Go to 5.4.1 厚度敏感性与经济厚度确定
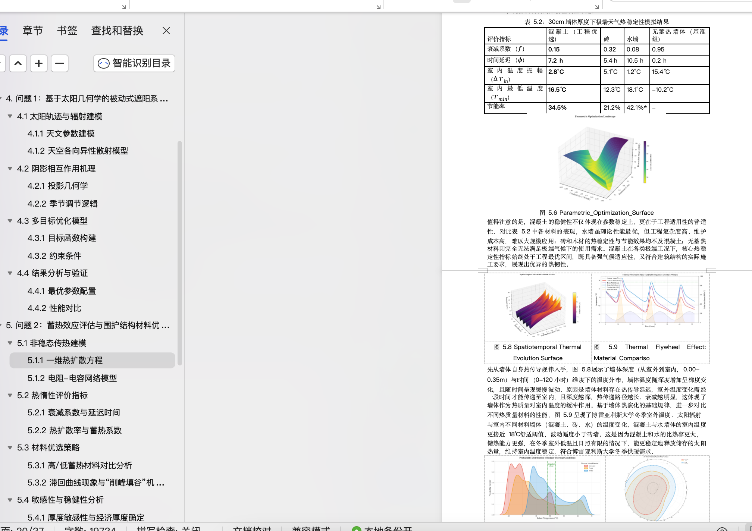Viewport: 752px width, 531px height. (86, 518)
